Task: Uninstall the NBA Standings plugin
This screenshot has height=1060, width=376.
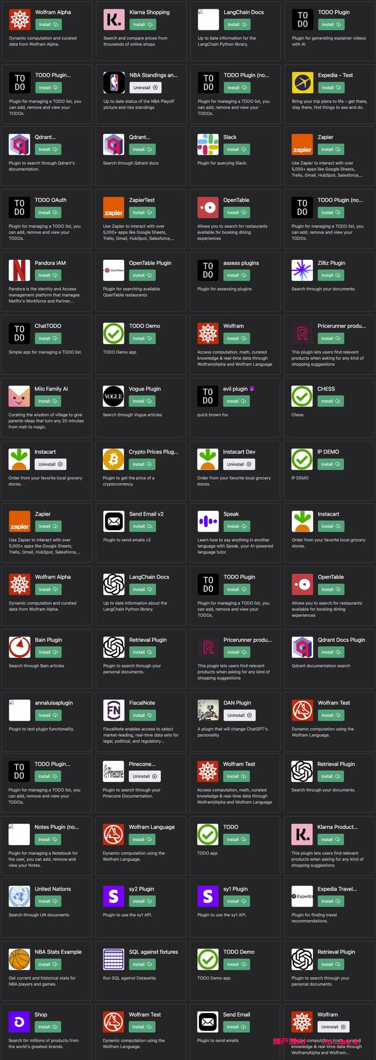Action: [145, 88]
